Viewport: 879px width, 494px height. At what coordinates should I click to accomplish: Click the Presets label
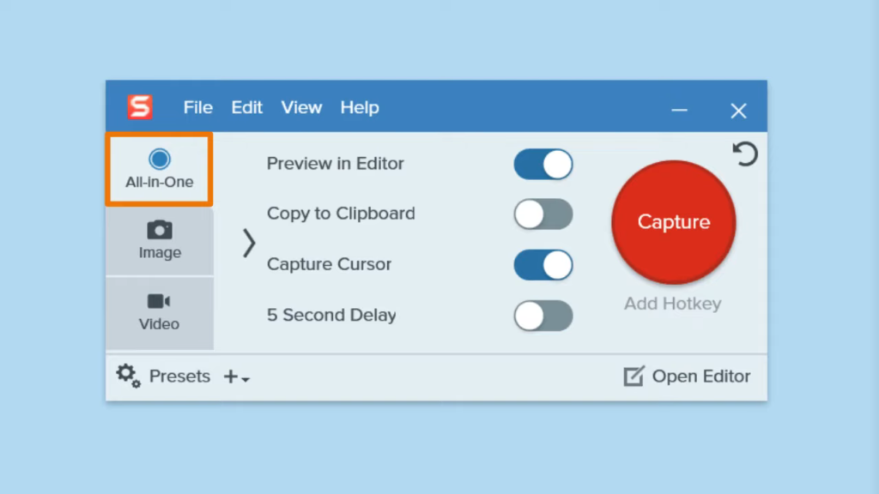(179, 377)
